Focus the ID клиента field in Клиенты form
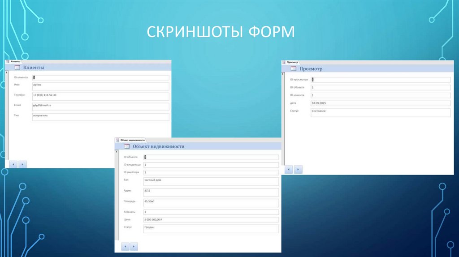The height and width of the screenshot is (257, 459). point(101,77)
